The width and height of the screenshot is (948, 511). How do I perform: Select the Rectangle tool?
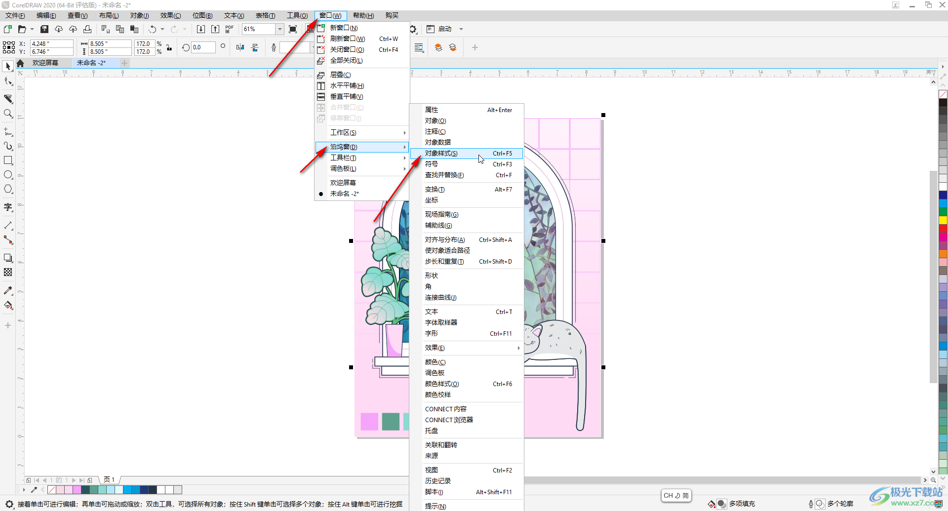point(8,160)
